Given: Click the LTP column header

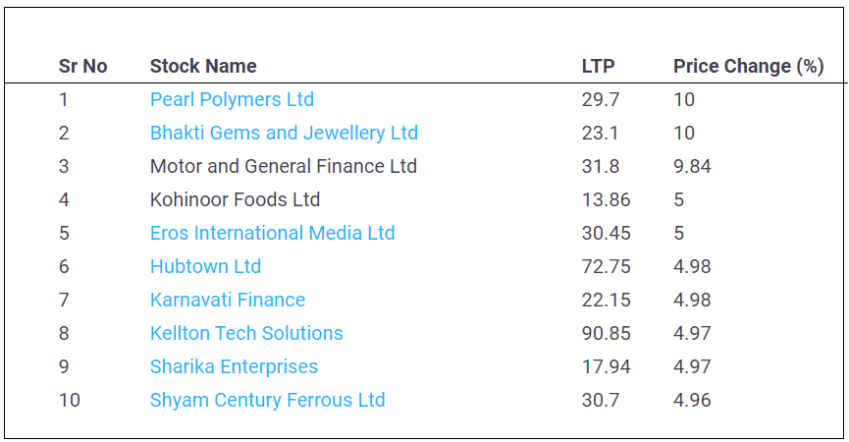Looking at the screenshot, I should click(598, 66).
